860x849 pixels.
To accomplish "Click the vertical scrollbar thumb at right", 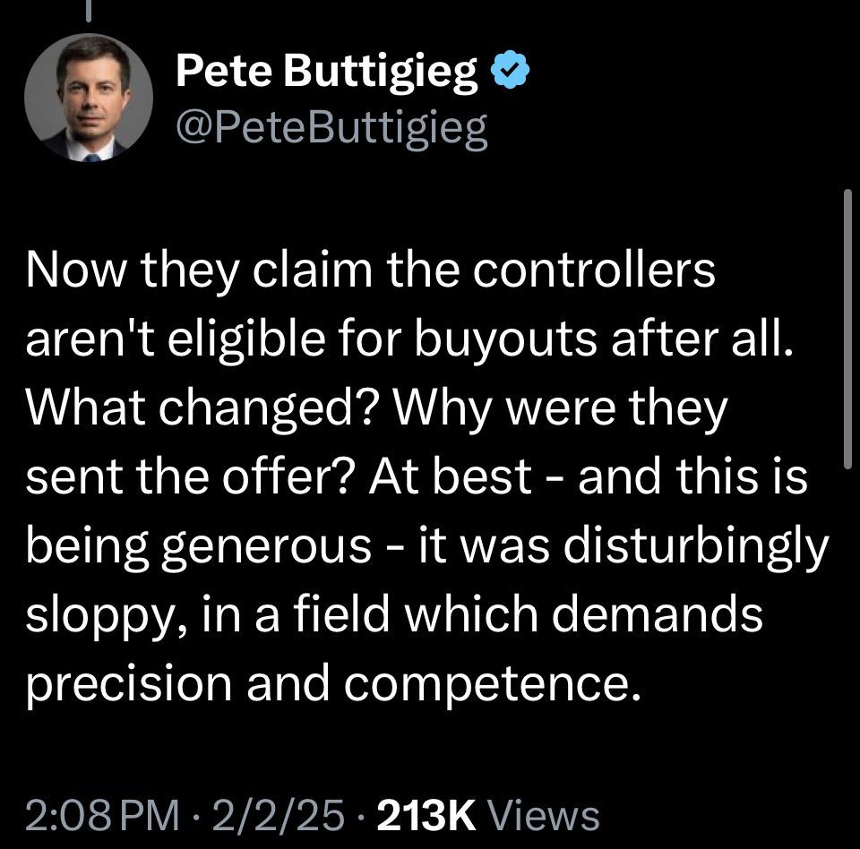I will tap(848, 329).
